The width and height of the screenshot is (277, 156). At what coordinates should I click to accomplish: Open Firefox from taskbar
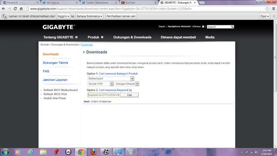93,152
